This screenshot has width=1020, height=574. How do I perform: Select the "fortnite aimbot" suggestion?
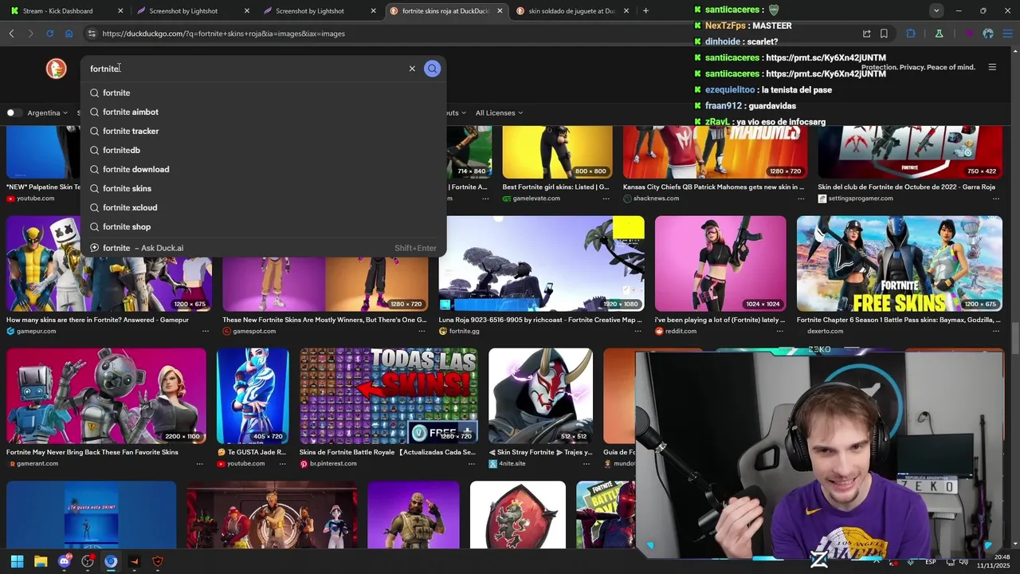pos(263,112)
